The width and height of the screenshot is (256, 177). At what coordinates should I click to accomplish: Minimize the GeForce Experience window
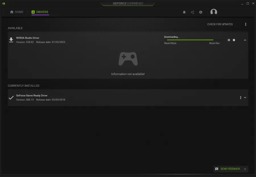242,3
